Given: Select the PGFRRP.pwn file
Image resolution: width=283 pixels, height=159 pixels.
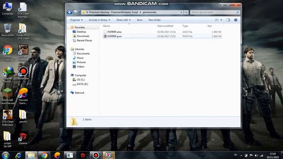Looking at the screenshot, I should point(162,36).
